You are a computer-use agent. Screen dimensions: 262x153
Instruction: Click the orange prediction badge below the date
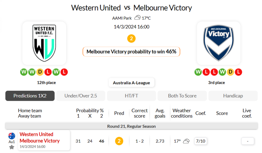131,39
